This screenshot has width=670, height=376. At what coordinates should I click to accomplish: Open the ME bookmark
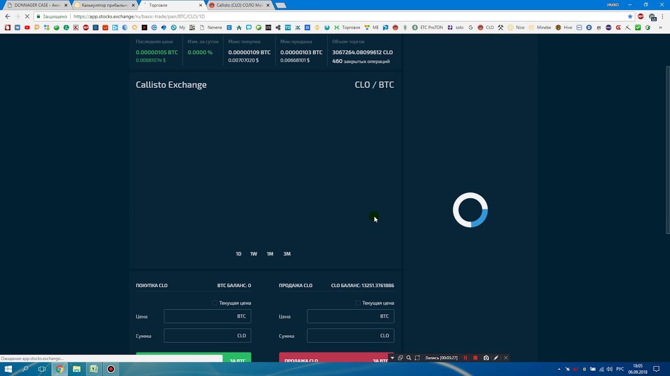[372, 27]
